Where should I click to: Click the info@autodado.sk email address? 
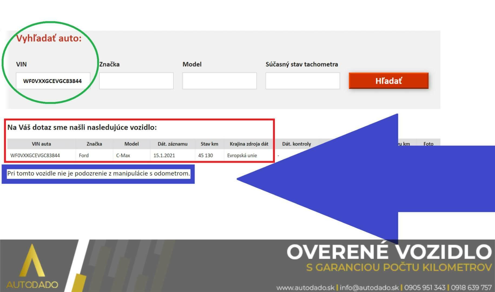point(369,287)
